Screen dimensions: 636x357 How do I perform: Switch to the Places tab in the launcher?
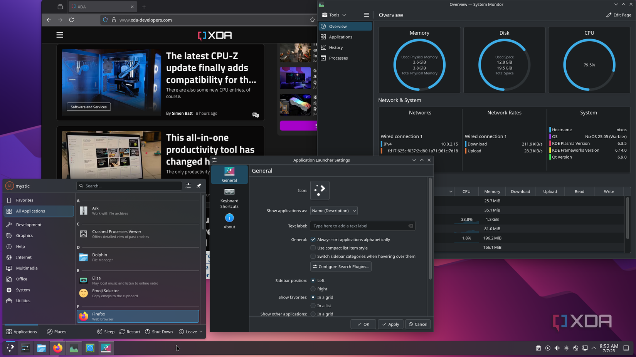point(56,331)
